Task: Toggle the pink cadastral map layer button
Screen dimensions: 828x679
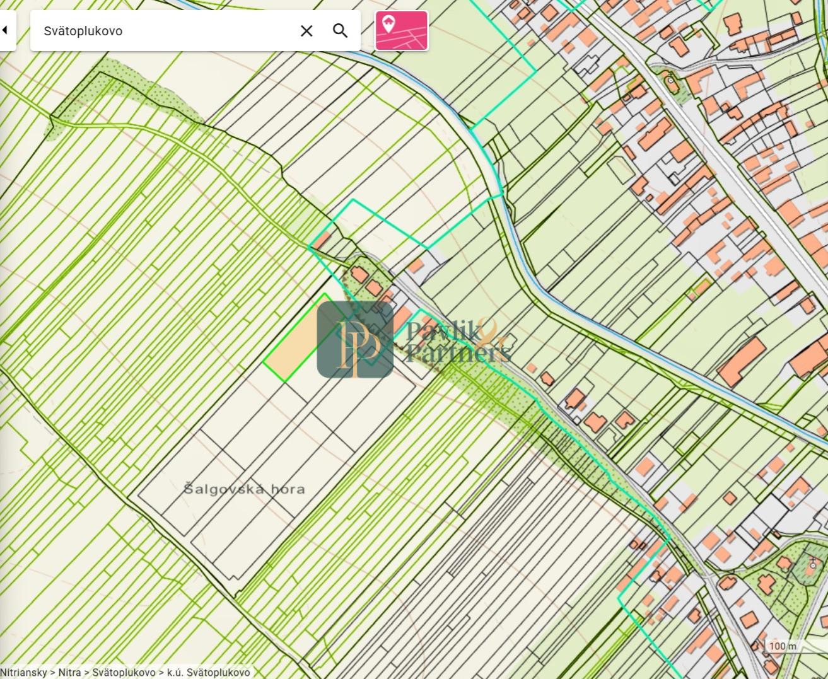Action: [402, 30]
